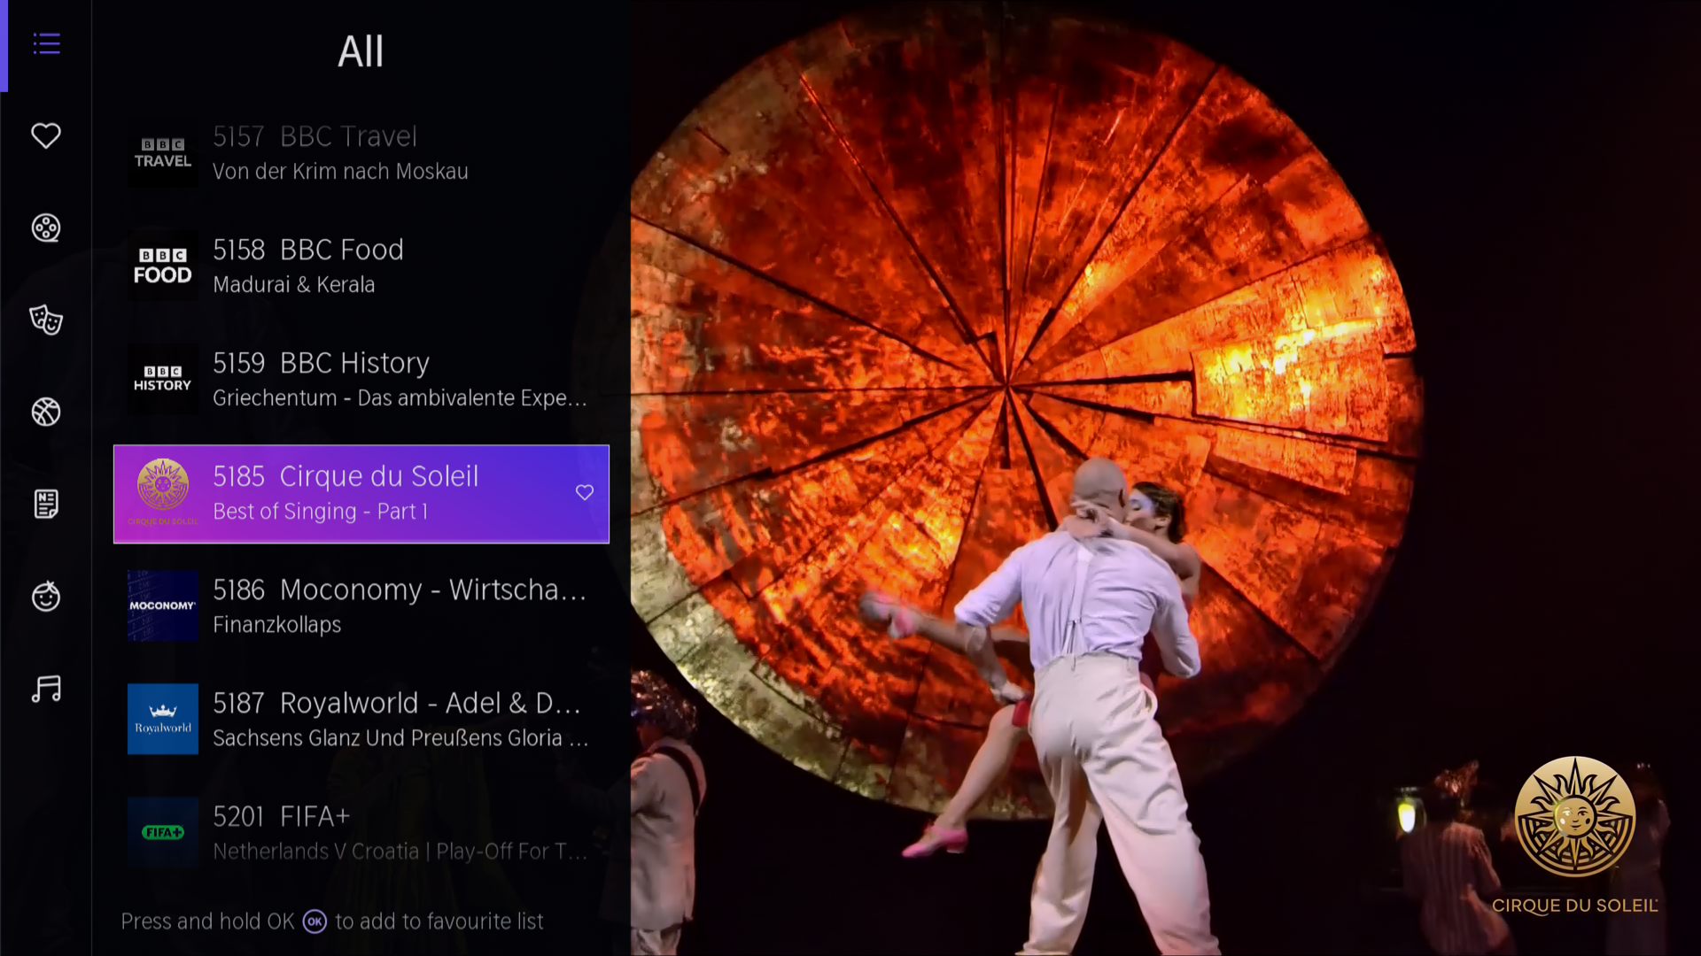Open the All channels list icon
The width and height of the screenshot is (1701, 956).
pos(46,43)
